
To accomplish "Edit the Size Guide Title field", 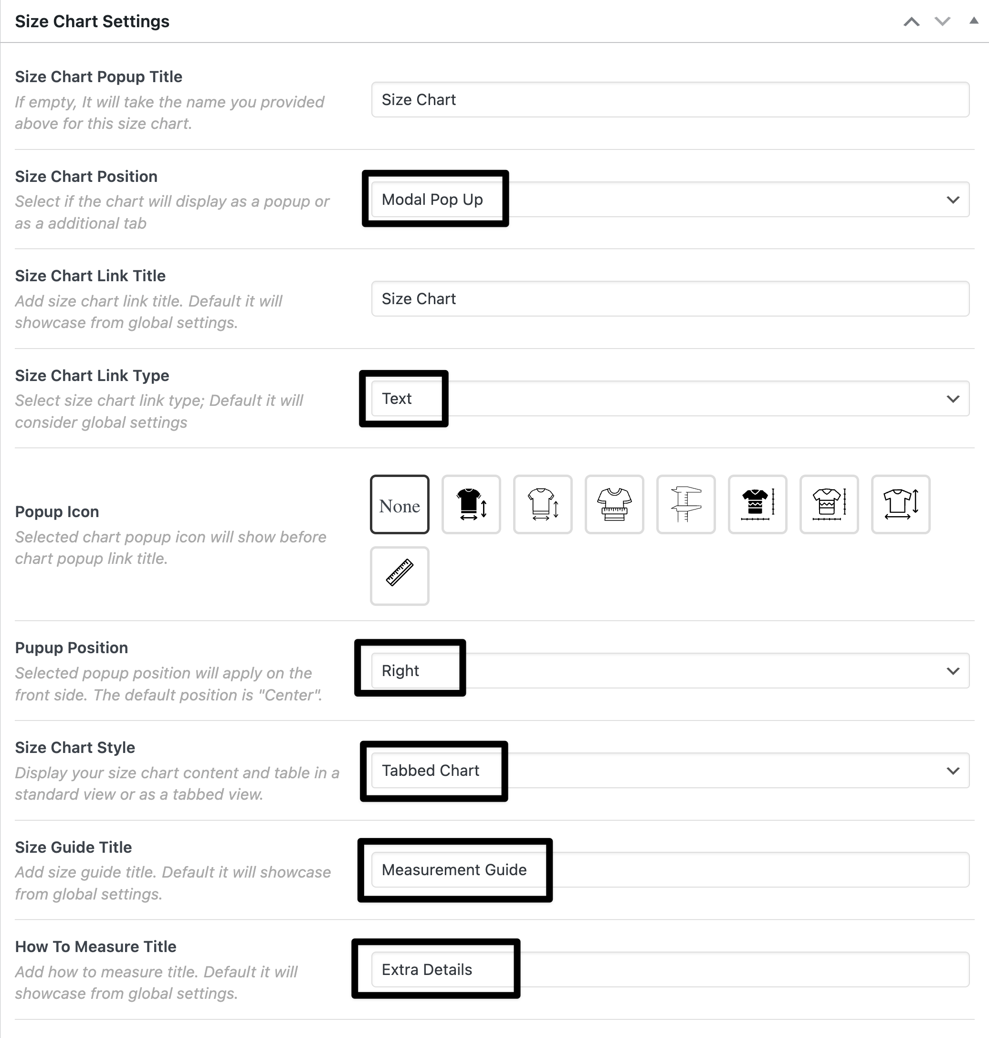I will [x=670, y=870].
